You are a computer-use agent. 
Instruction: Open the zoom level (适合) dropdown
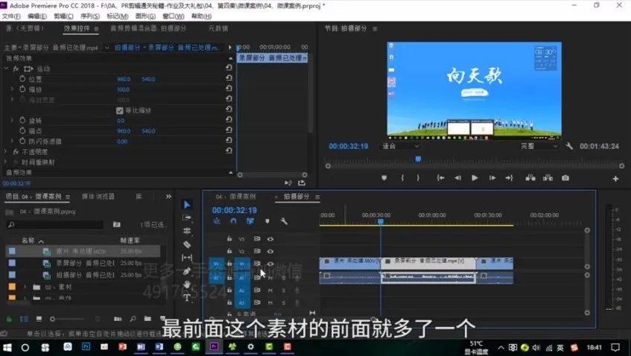click(x=401, y=146)
